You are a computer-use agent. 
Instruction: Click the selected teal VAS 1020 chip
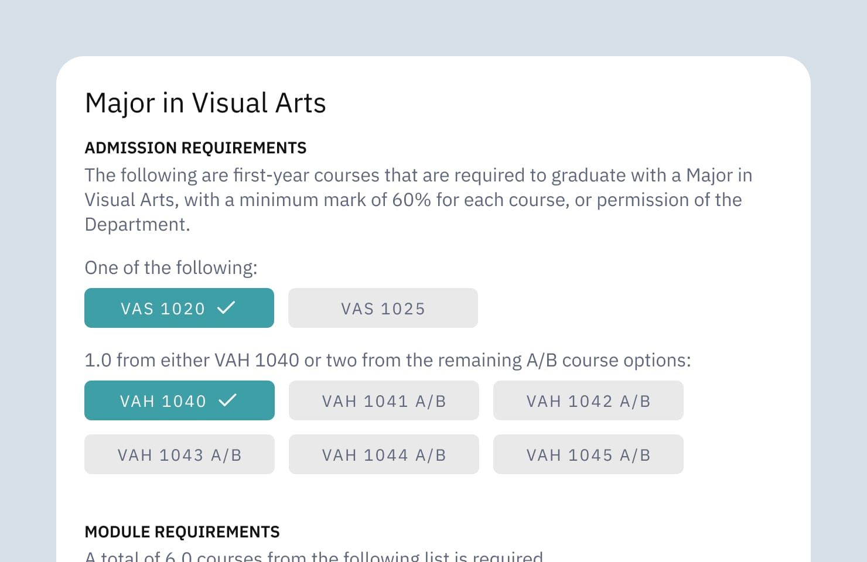pyautogui.click(x=179, y=308)
